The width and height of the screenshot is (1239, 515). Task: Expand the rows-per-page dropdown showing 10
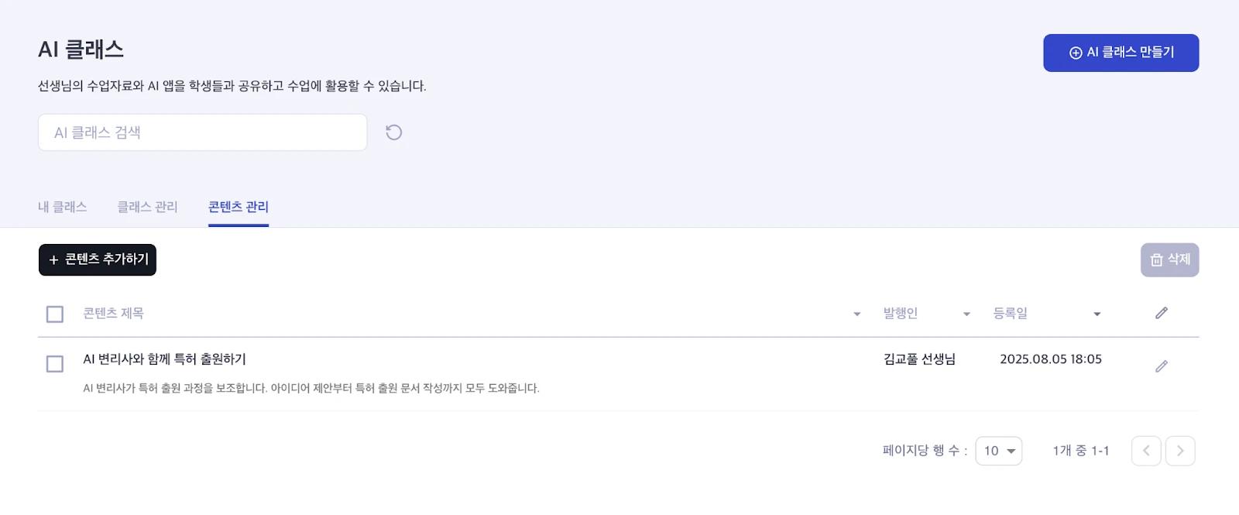[999, 451]
